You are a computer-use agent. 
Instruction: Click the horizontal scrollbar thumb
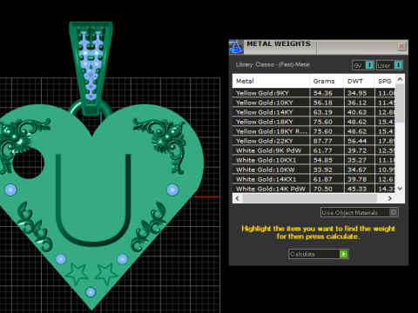310,198
